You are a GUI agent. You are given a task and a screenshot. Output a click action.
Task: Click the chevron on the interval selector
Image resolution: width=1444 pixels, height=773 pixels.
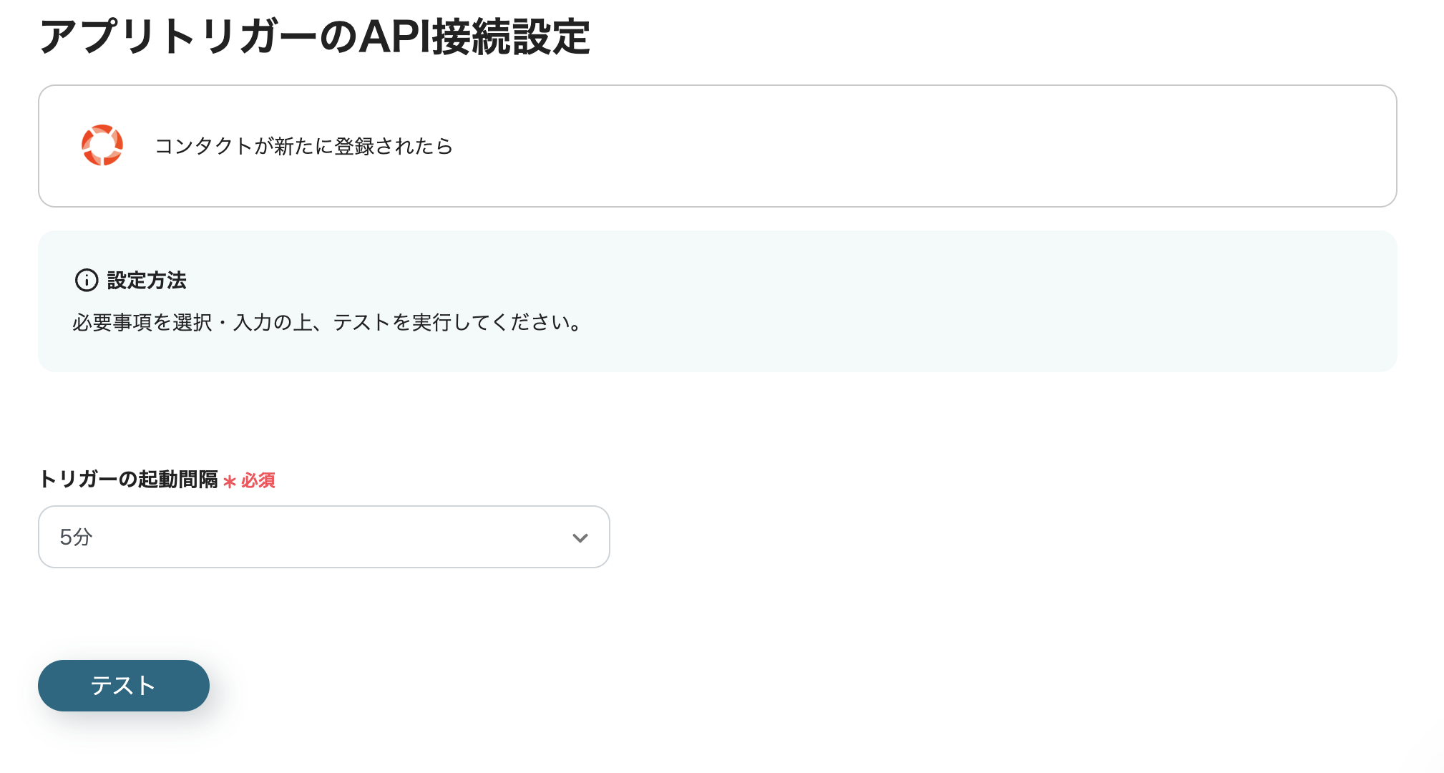point(580,537)
